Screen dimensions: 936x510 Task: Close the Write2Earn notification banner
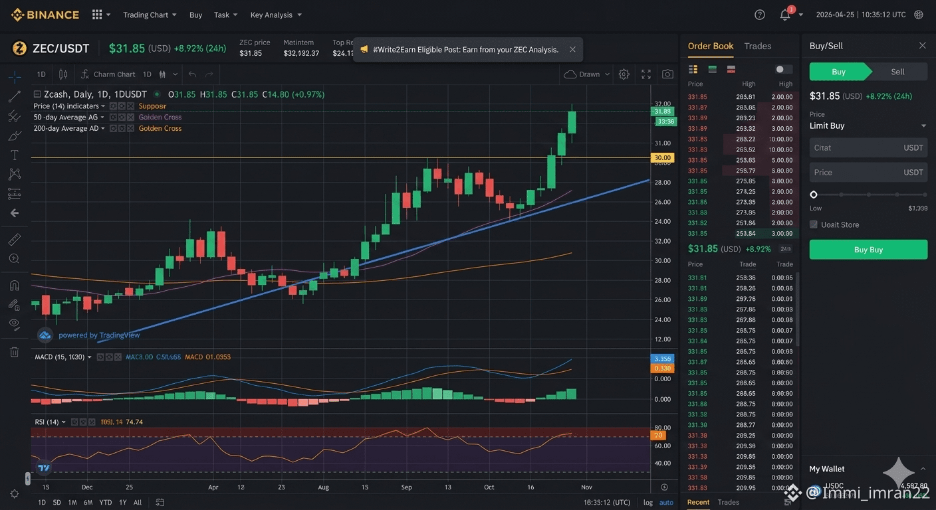click(x=572, y=49)
